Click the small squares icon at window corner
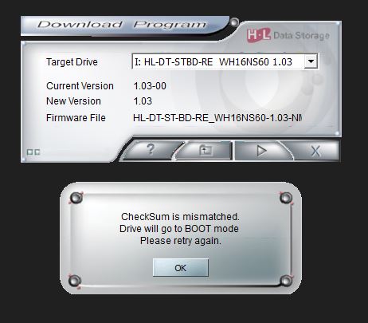Viewport: 368px width, 323px height. pos(33,152)
